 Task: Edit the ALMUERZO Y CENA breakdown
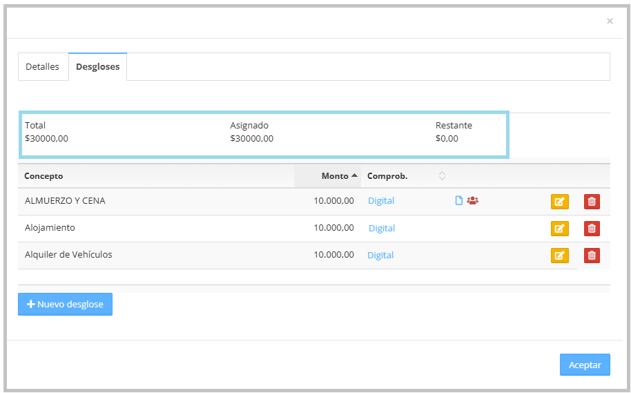(559, 202)
